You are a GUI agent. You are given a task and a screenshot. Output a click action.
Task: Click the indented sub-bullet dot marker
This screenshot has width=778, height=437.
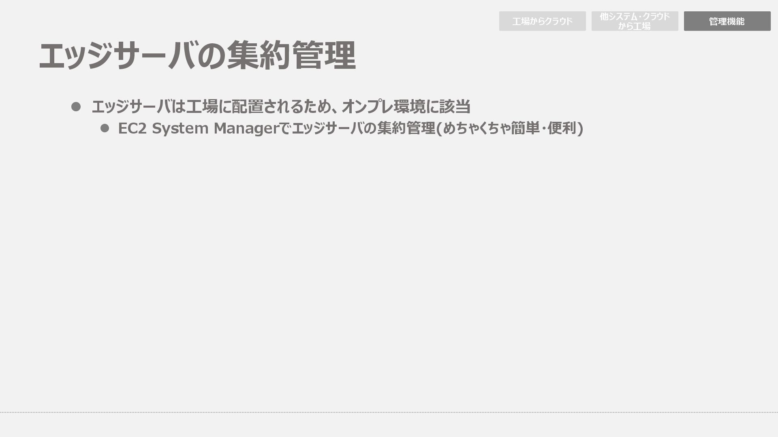point(105,128)
